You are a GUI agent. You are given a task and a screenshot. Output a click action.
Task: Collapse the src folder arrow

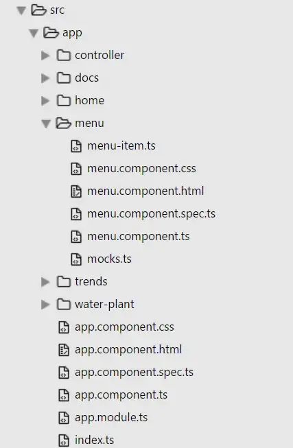click(x=21, y=10)
